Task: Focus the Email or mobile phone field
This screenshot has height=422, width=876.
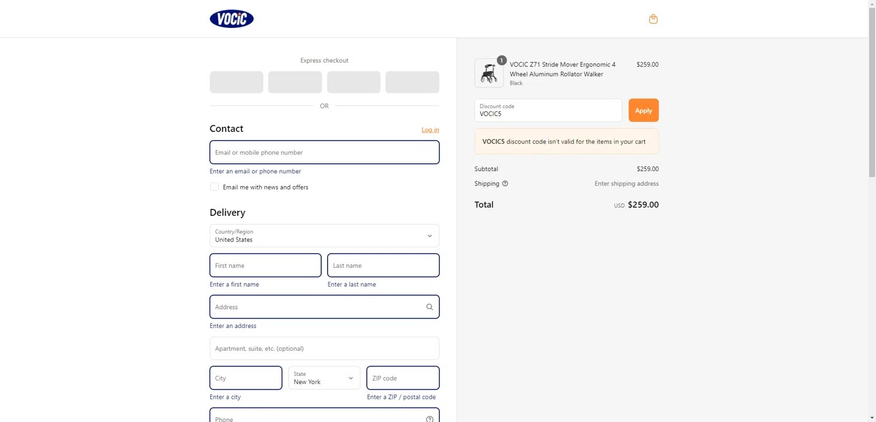Action: (324, 152)
